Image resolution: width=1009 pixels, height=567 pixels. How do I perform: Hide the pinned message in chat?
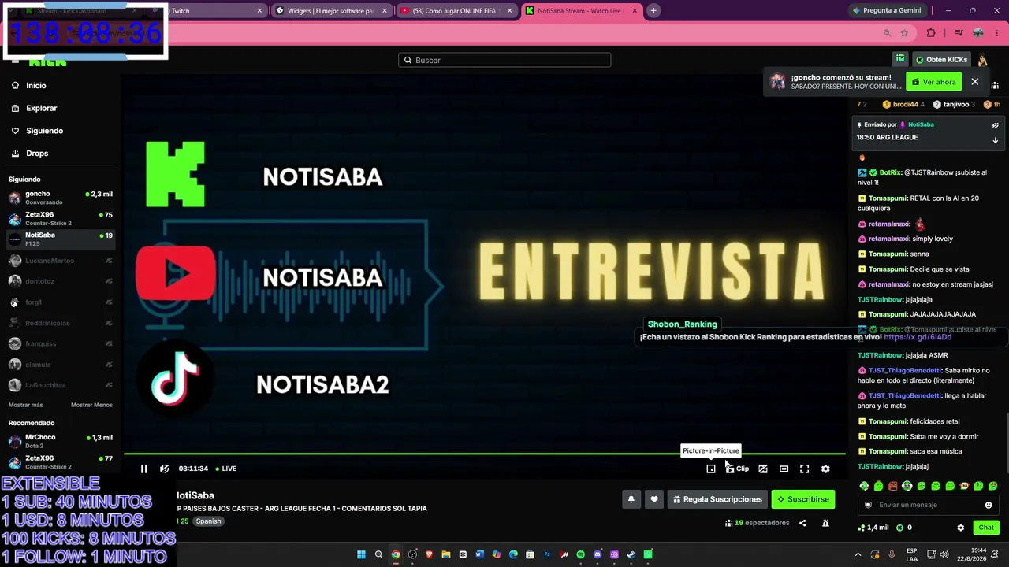tap(995, 125)
